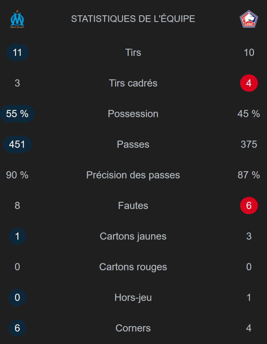Select the Hors-jeu stat label
The image size is (267, 344).
pos(133,298)
